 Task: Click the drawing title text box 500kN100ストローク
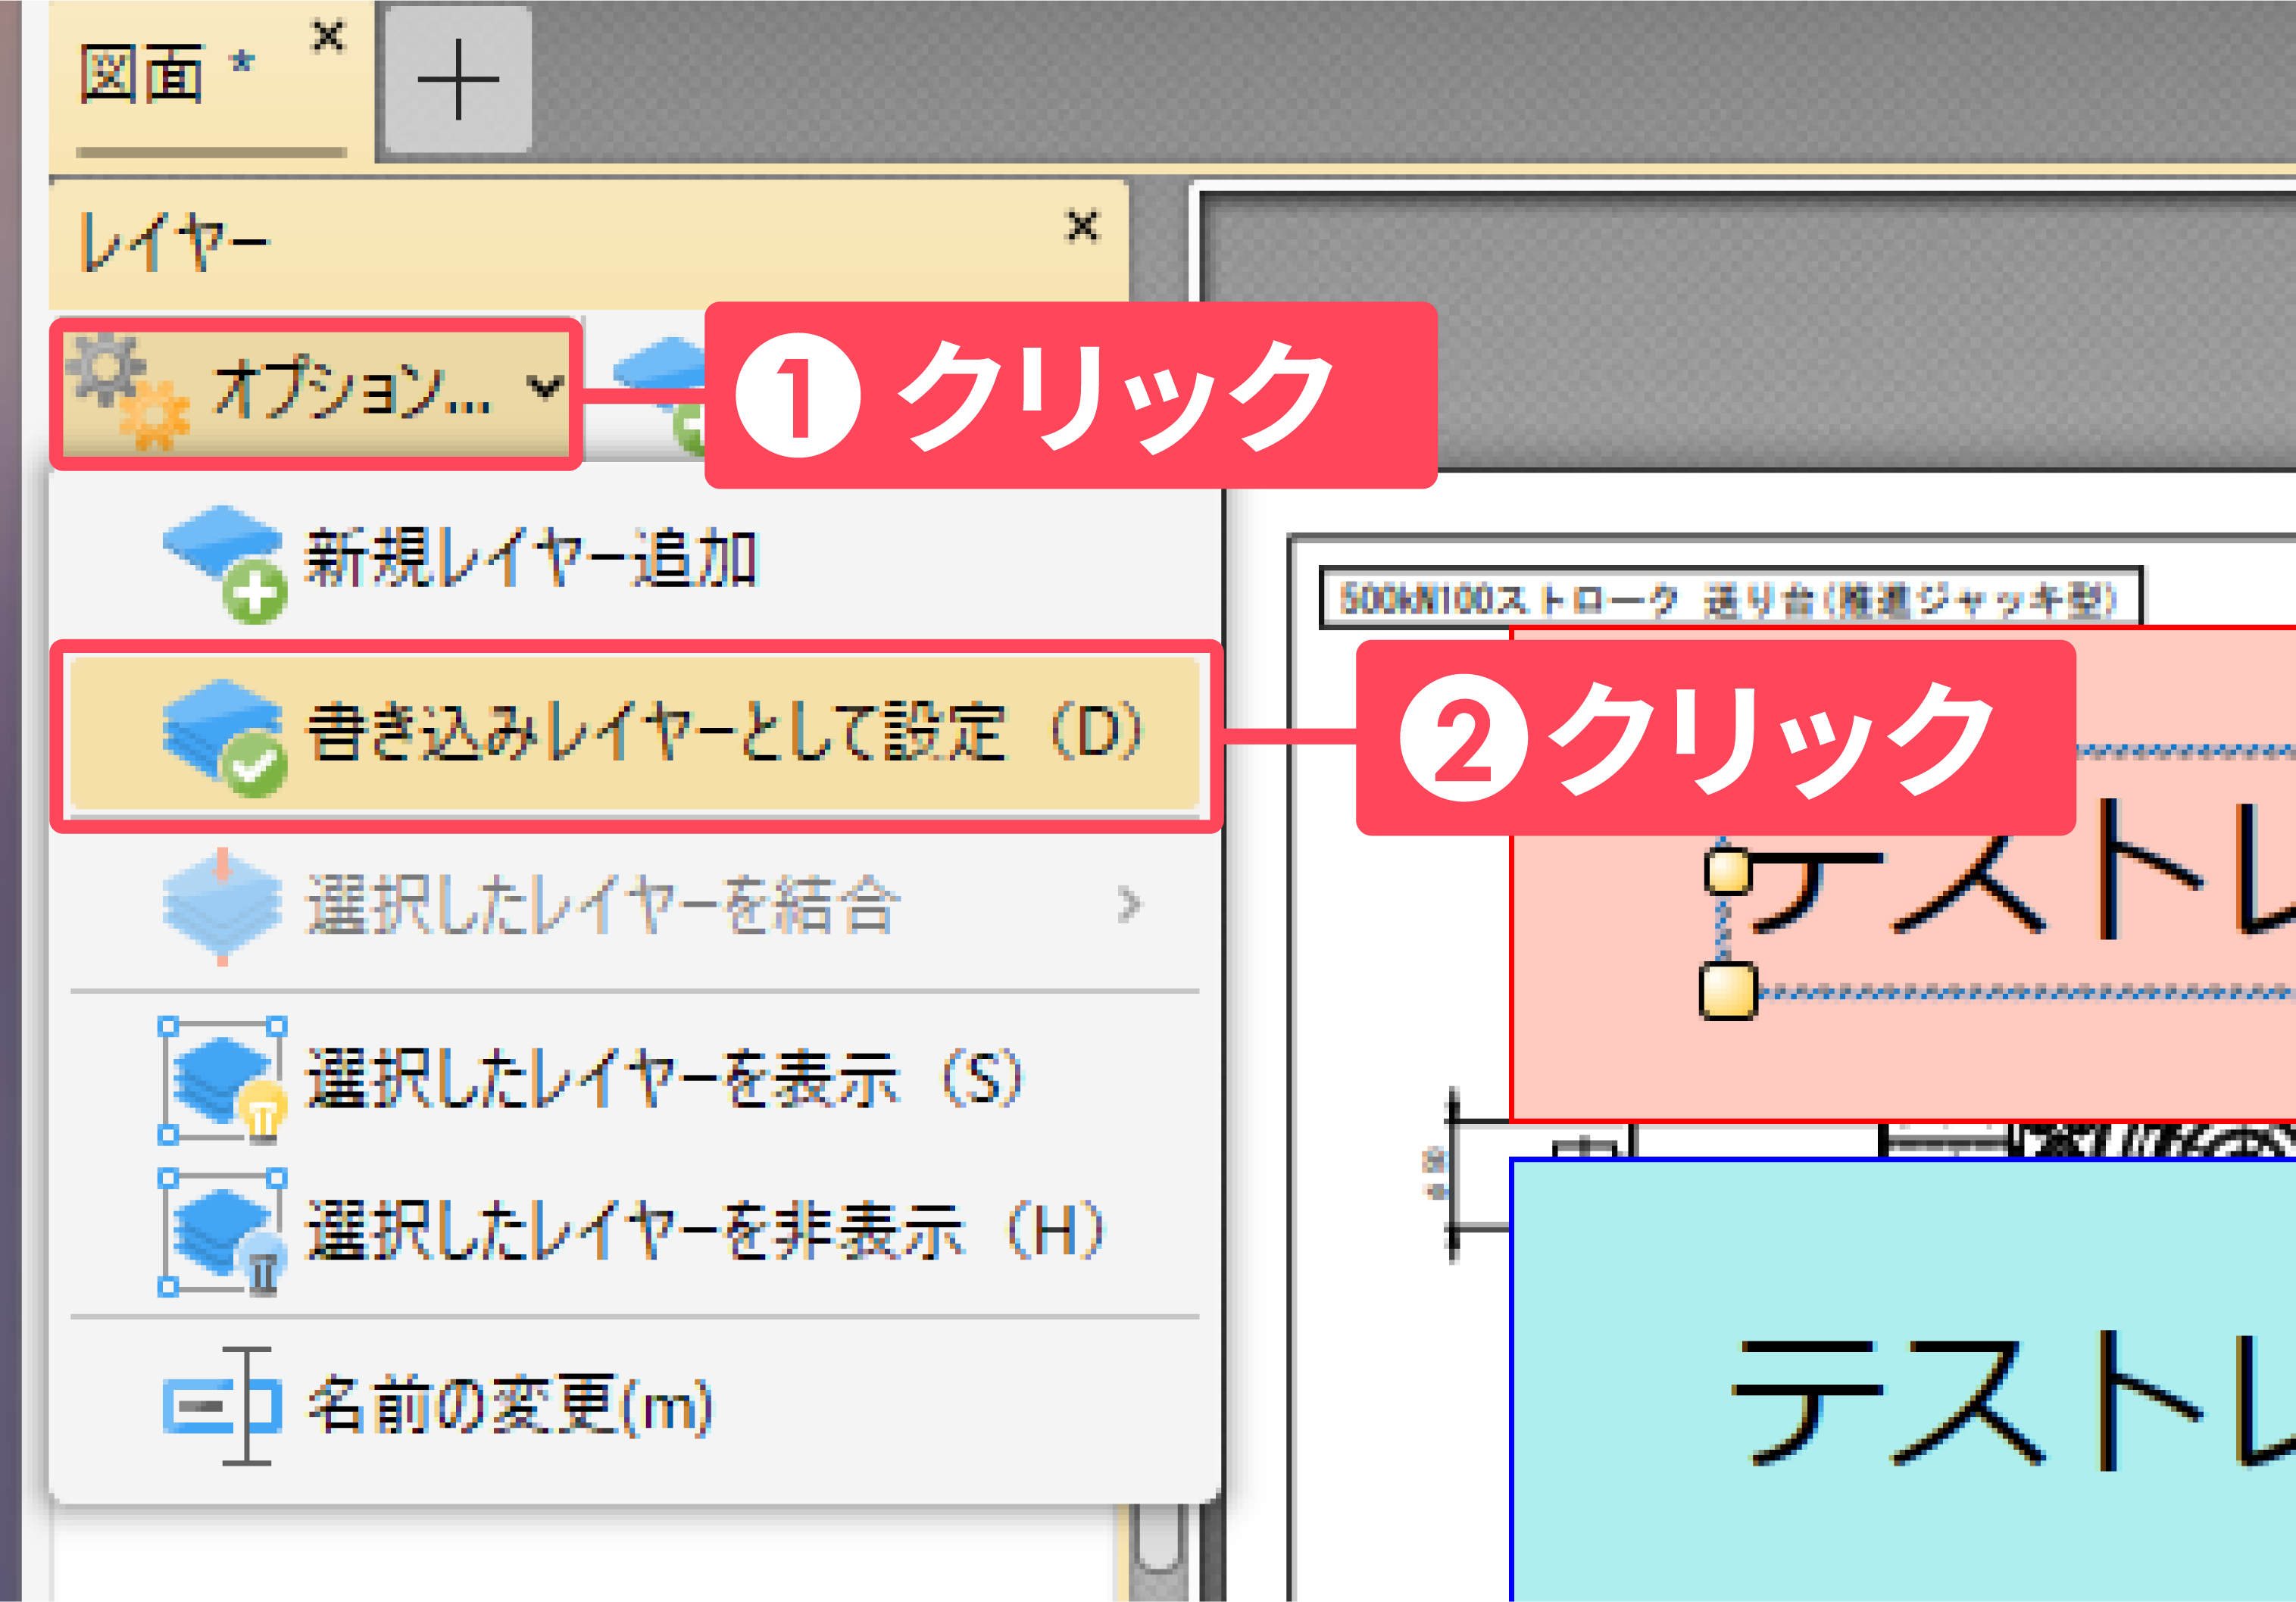pyautogui.click(x=1731, y=598)
